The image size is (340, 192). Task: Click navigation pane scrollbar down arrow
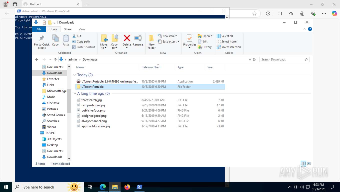69,159
